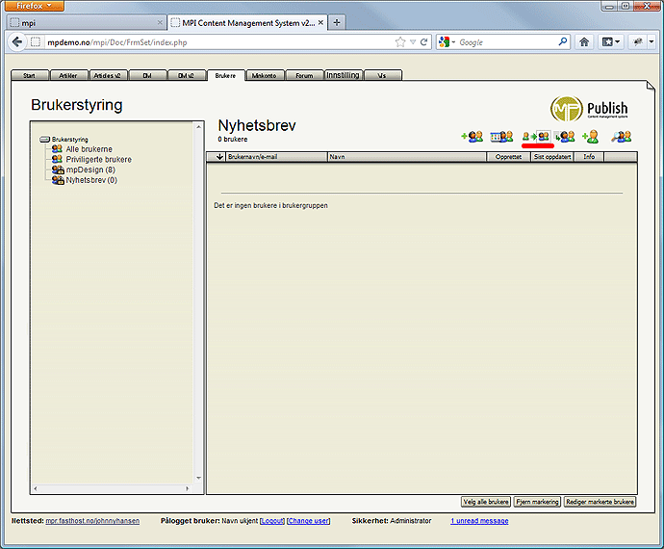
Task: Switch to the Start tab
Action: [x=30, y=75]
